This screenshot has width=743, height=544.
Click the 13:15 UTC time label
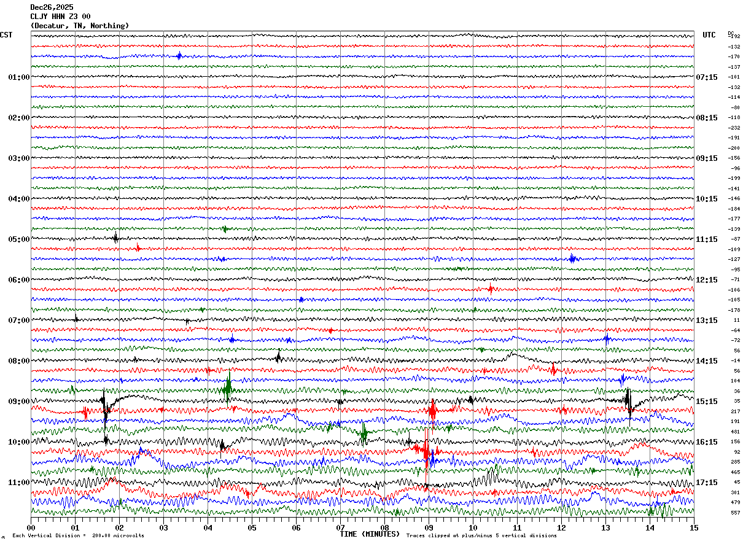(707, 321)
